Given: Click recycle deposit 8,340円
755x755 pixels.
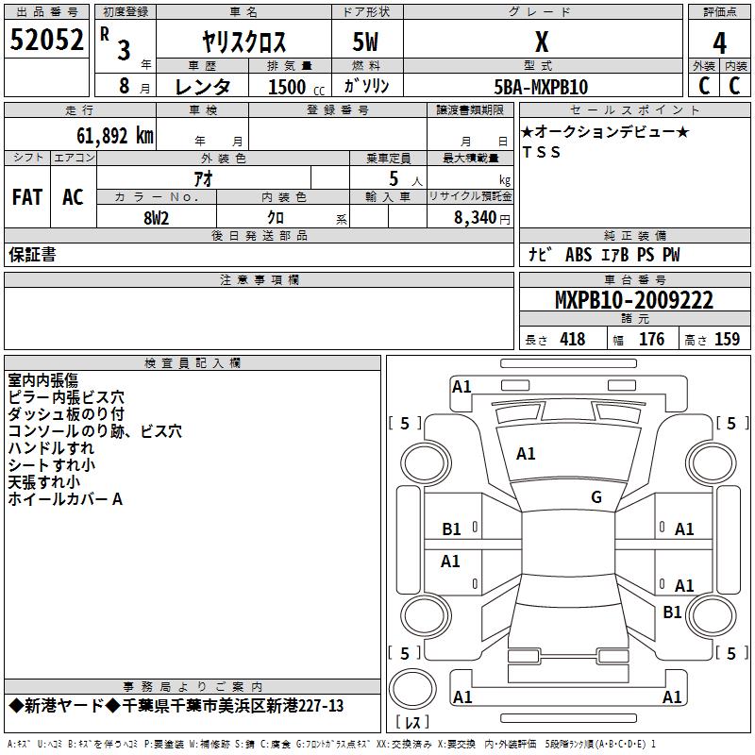Looking at the screenshot, I should tap(482, 218).
